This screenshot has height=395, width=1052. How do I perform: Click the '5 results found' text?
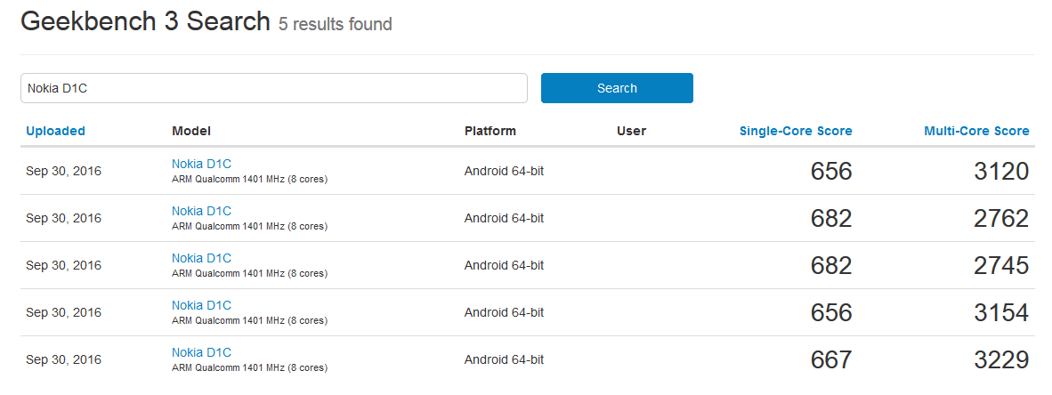coord(336,24)
